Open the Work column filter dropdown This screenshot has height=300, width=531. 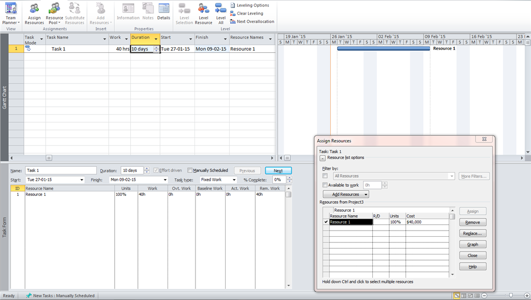127,39
